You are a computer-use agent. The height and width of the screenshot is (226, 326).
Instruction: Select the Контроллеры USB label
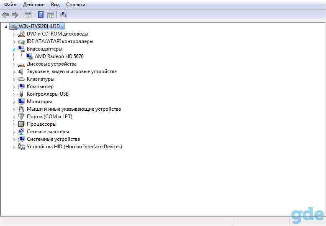48,94
